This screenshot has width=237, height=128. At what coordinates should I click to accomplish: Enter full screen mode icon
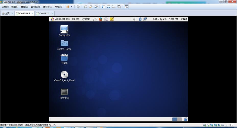click(114, 7)
